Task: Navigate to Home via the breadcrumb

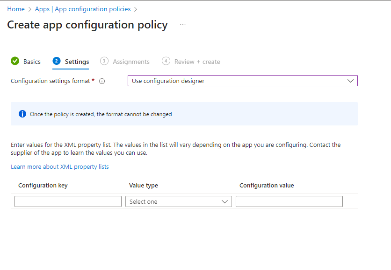Action: pos(16,9)
